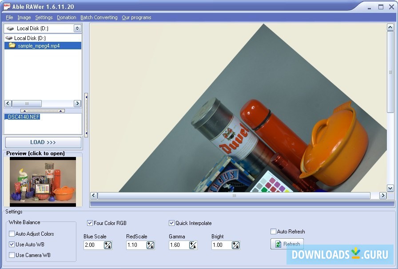Click the image horizontal scrollbar thumb
The height and width of the screenshot is (269, 398).
tap(234, 196)
